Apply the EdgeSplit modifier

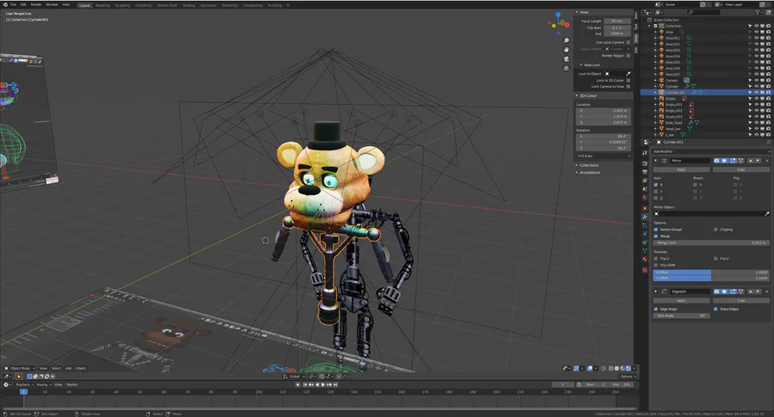coord(681,301)
